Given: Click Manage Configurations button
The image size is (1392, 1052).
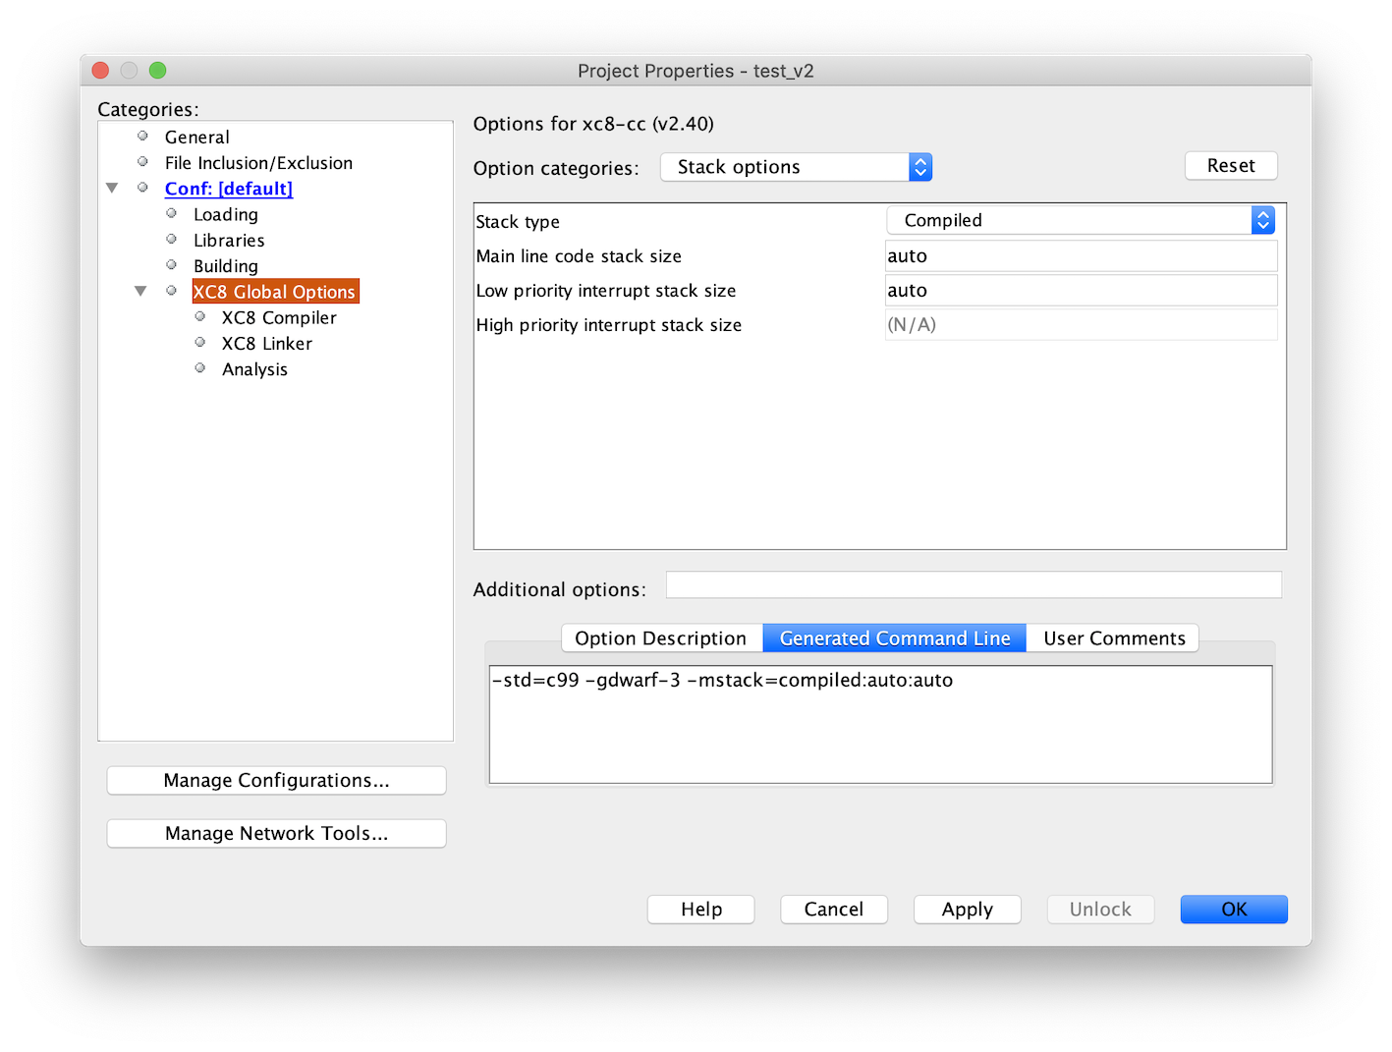Looking at the screenshot, I should tap(276, 780).
